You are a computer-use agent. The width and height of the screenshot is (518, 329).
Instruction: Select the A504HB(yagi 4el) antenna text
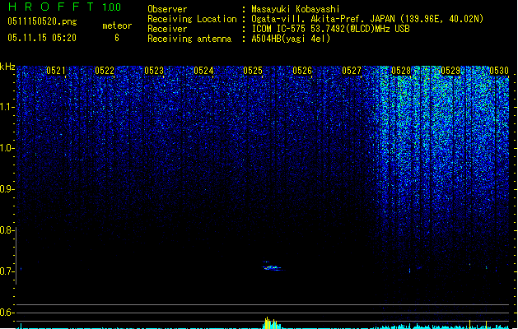click(x=291, y=39)
